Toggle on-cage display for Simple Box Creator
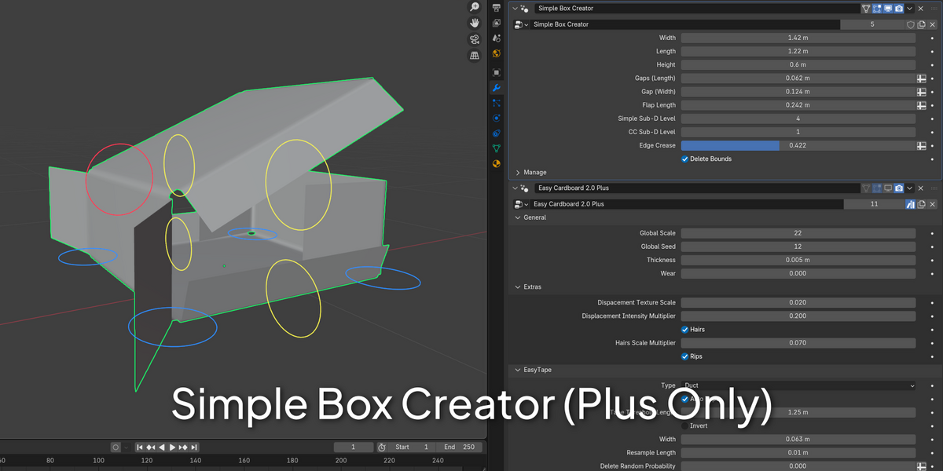The image size is (943, 471). [866, 9]
